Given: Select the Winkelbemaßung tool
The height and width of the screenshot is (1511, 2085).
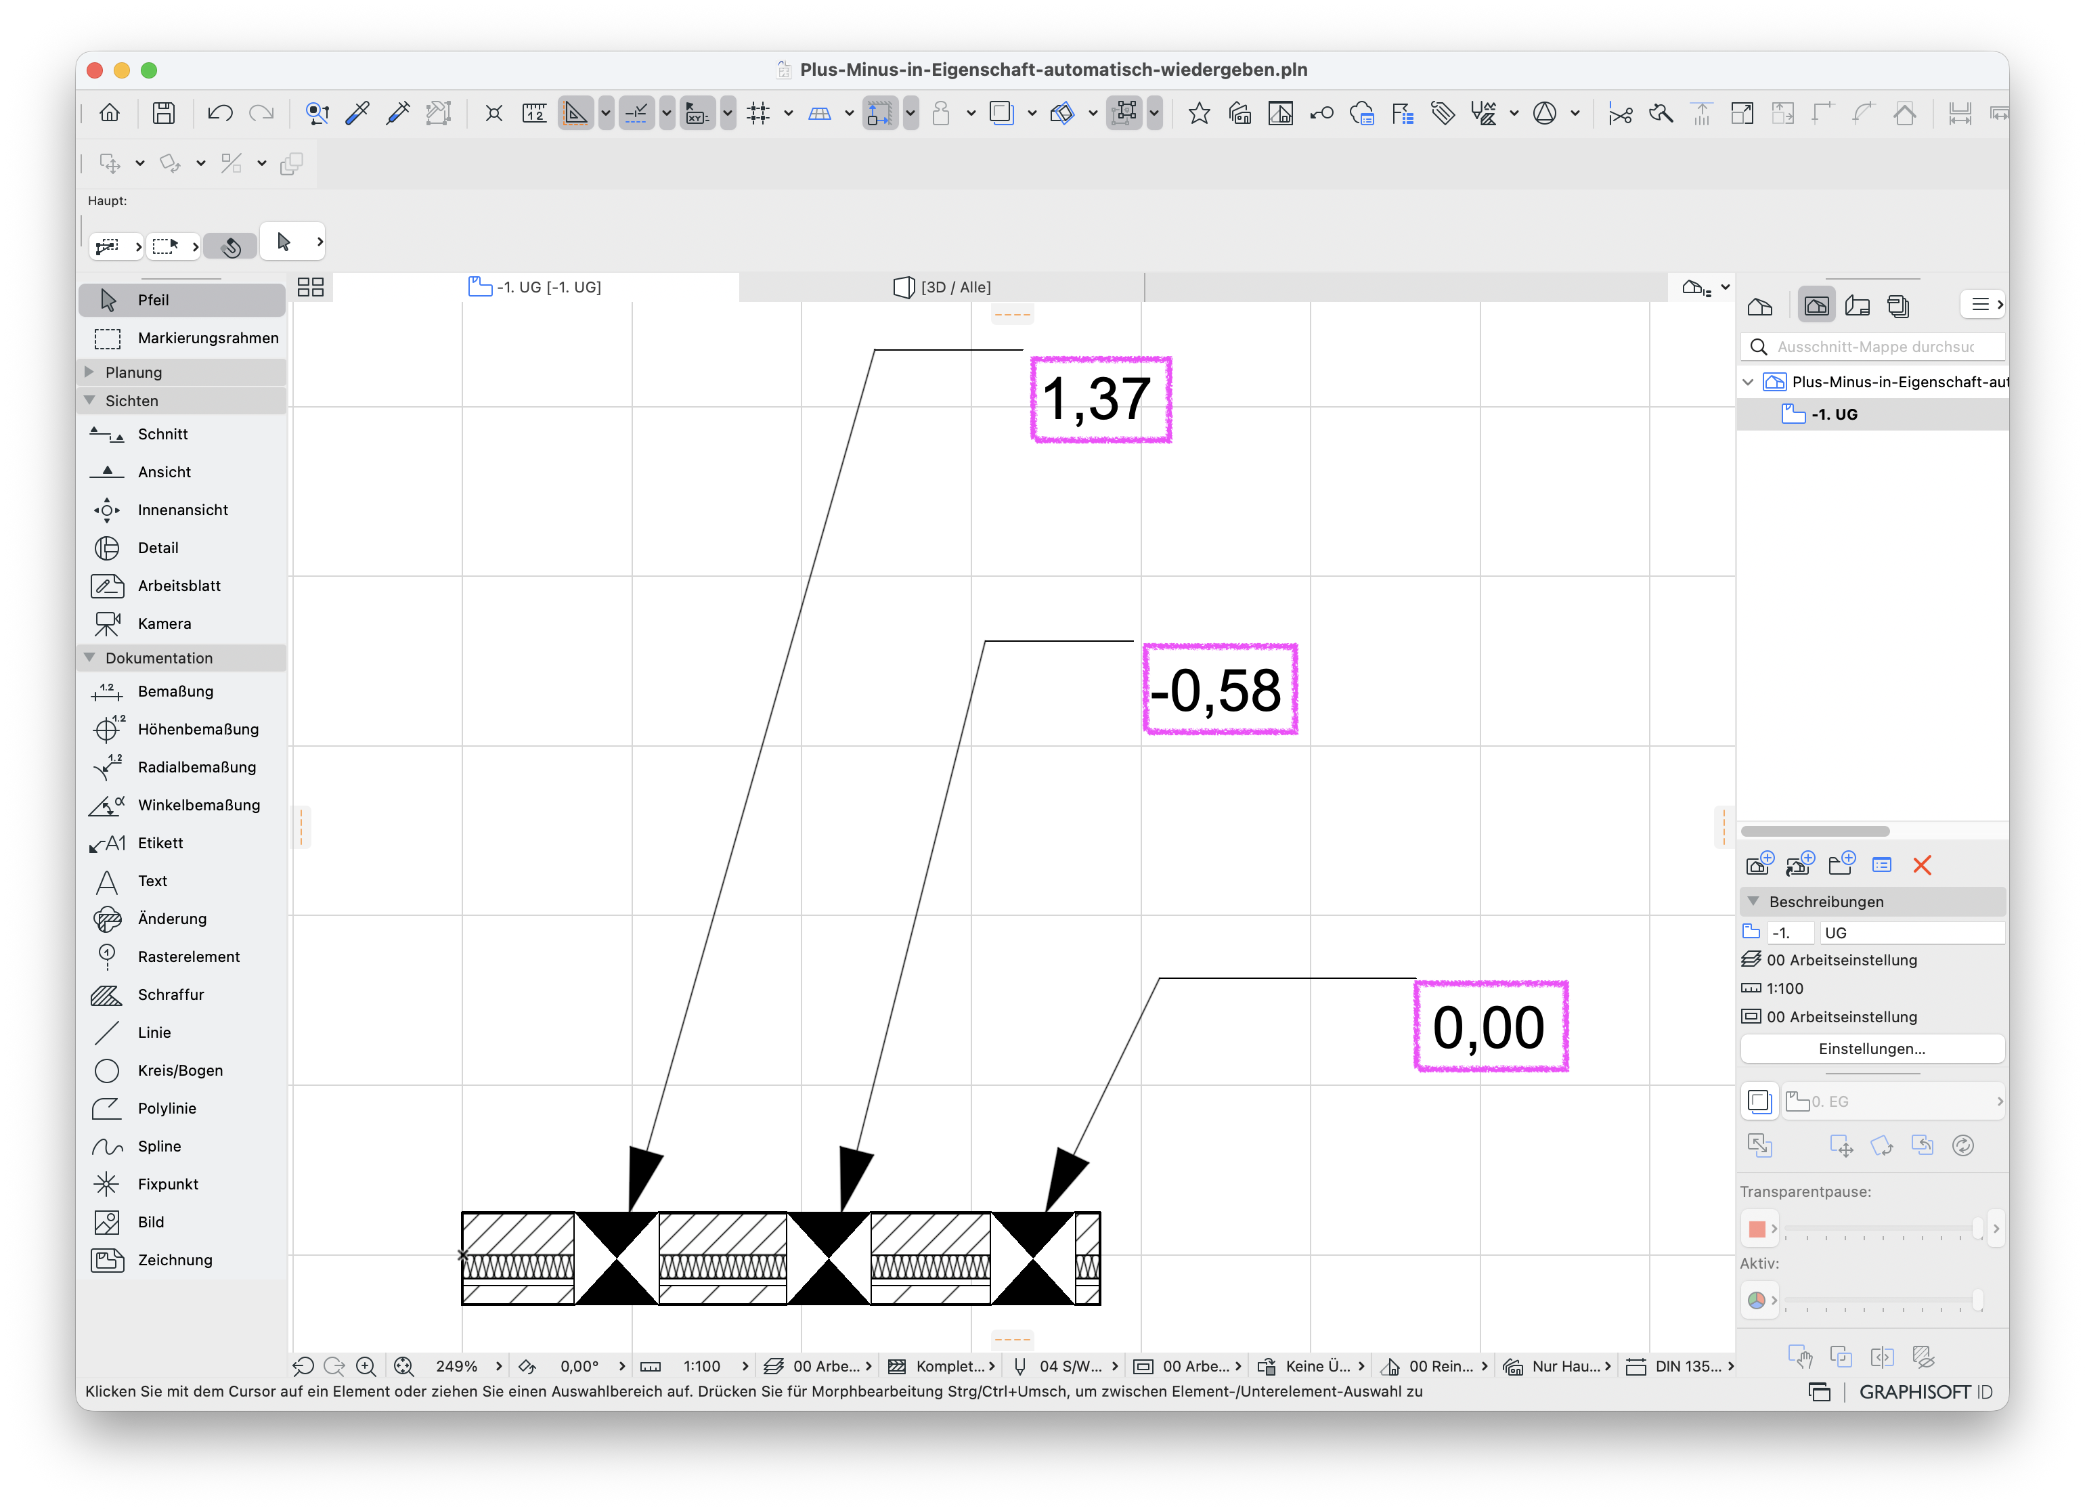Looking at the screenshot, I should pos(182,805).
